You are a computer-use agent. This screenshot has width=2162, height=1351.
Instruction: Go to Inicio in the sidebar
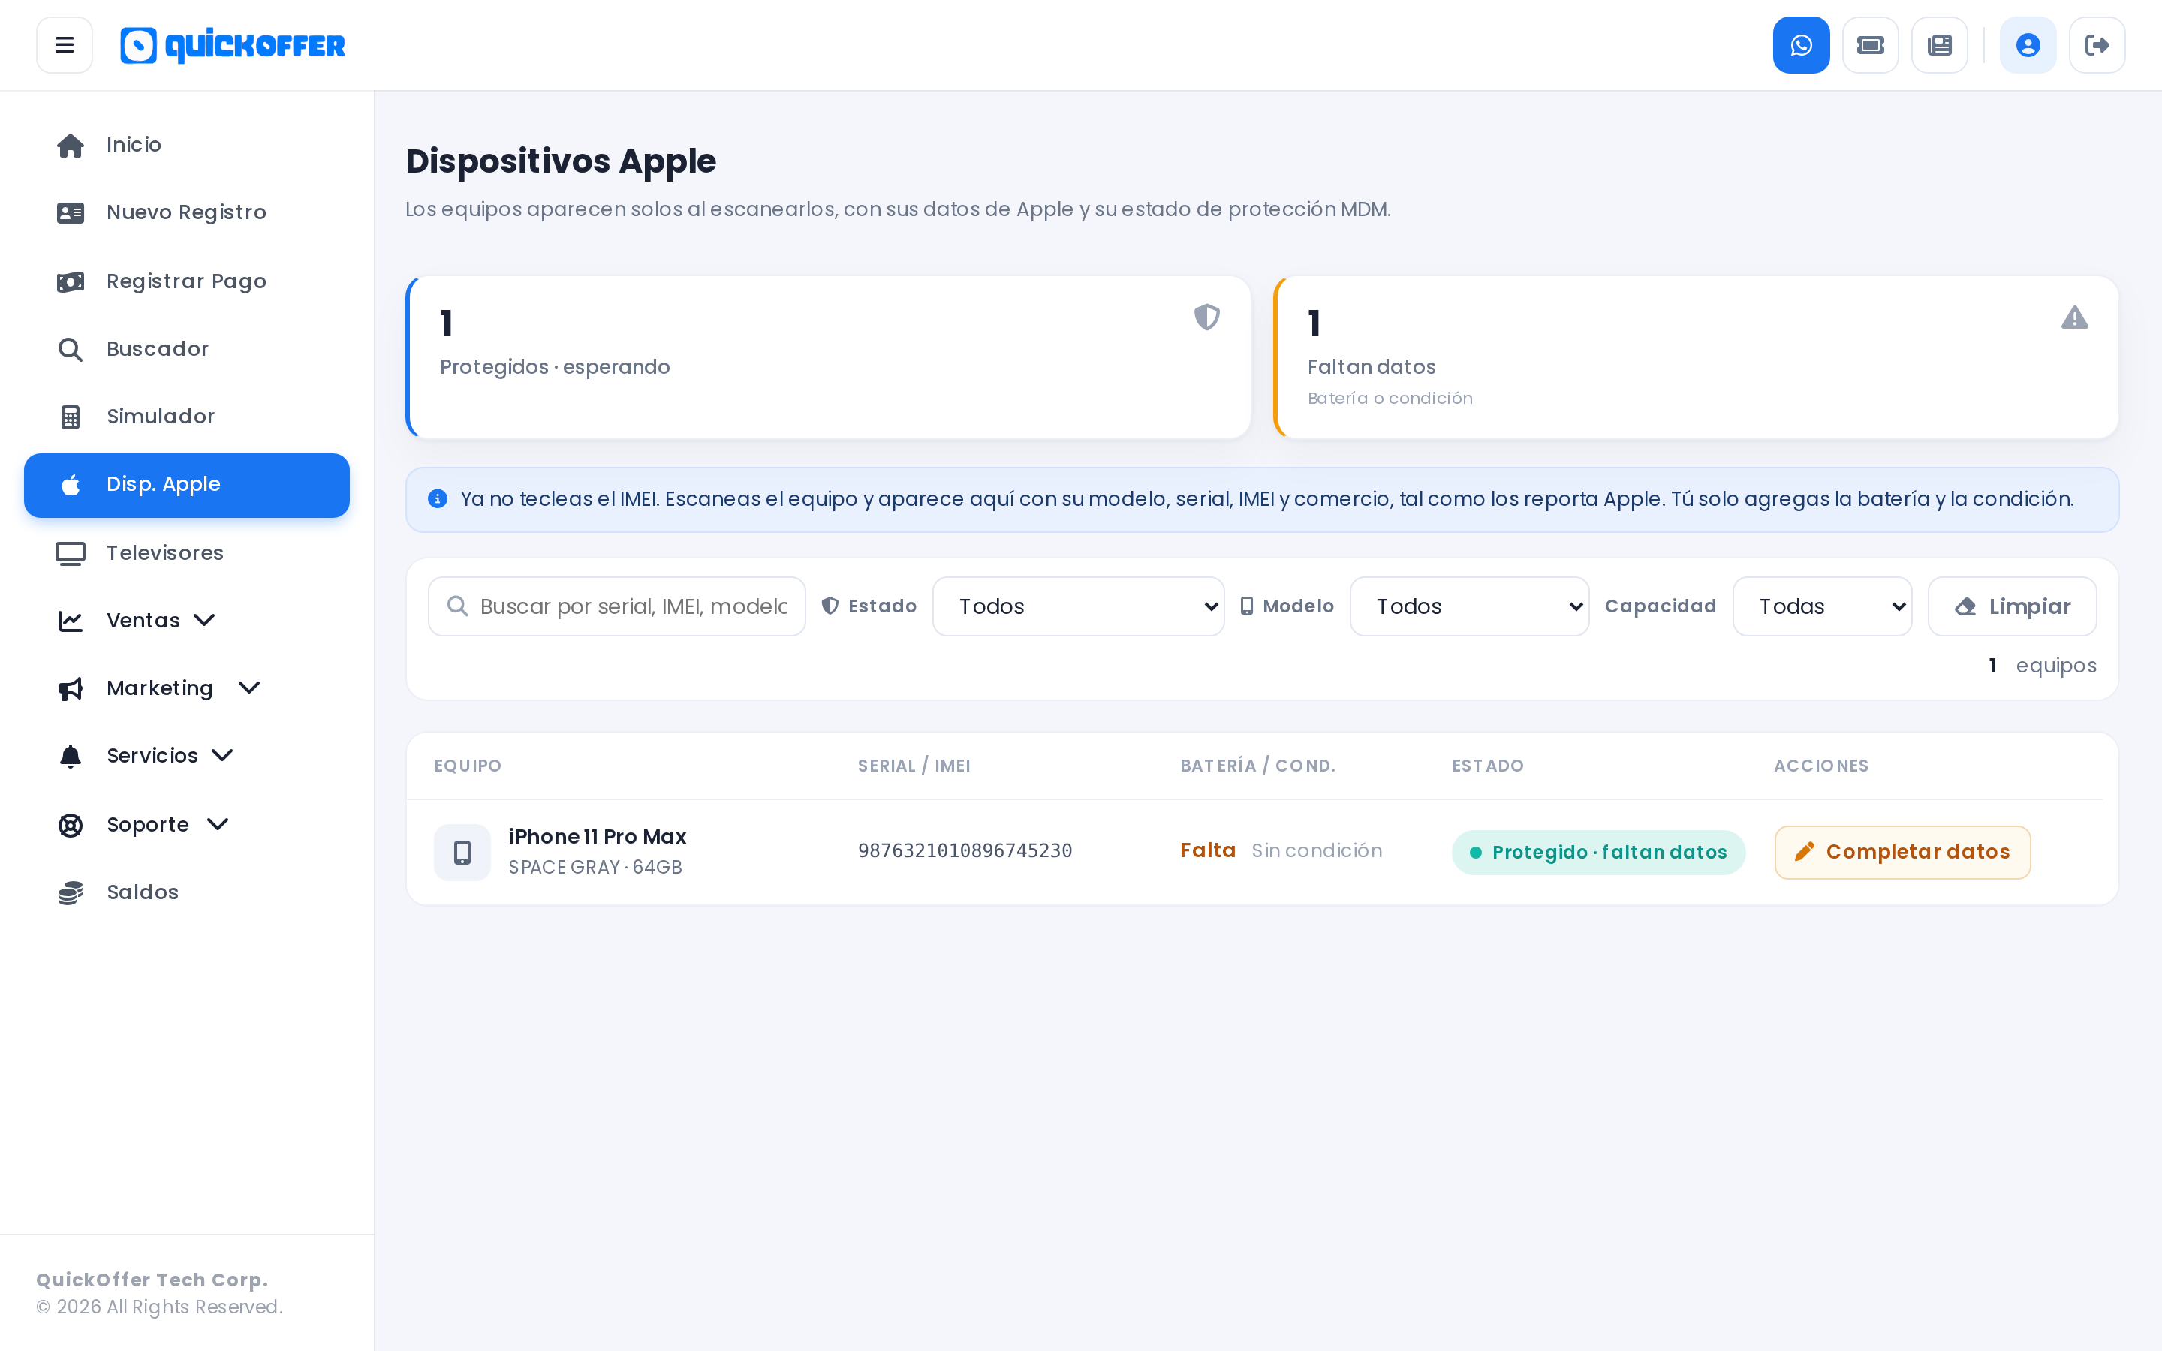[x=187, y=145]
